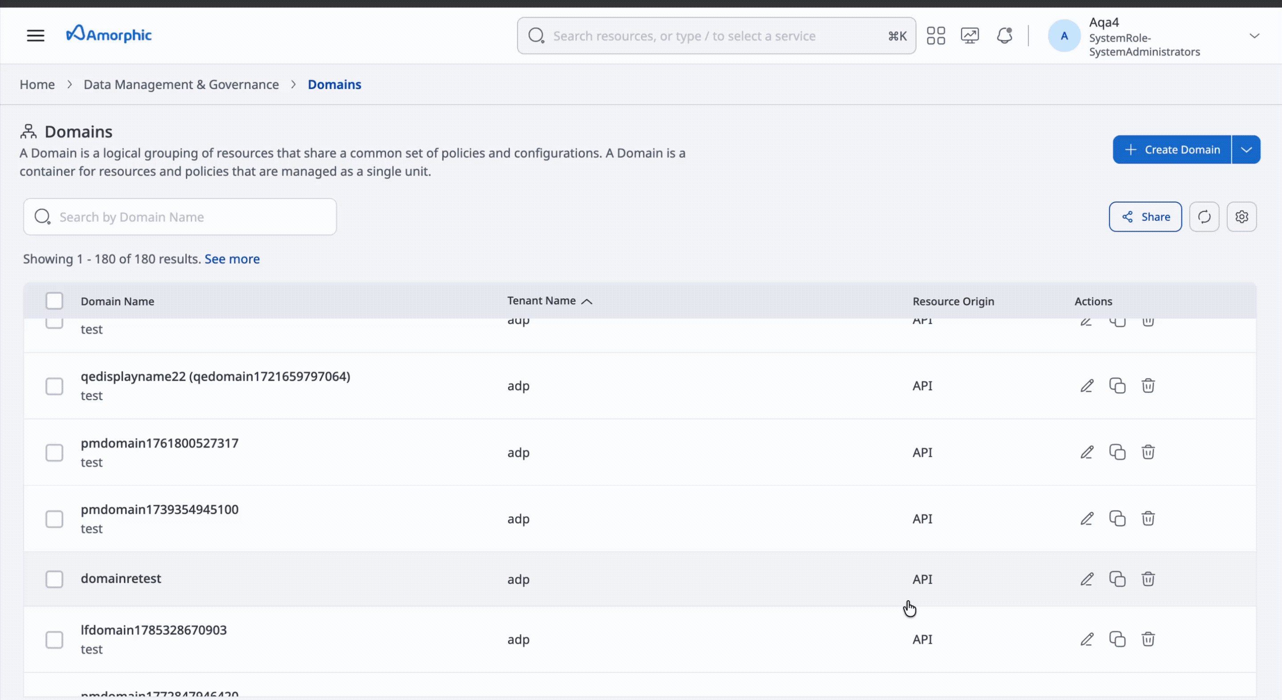Select the pmdomain1739354945100 row checkbox
Viewport: 1282px width, 700px height.
[x=54, y=519]
